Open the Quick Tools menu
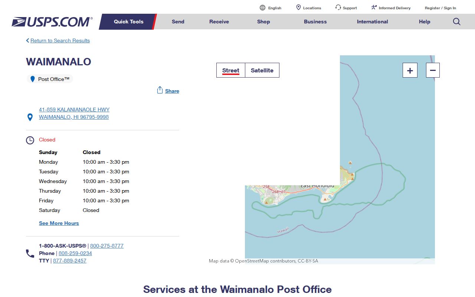Screen dimensions: 475x297 pyautogui.click(x=128, y=22)
